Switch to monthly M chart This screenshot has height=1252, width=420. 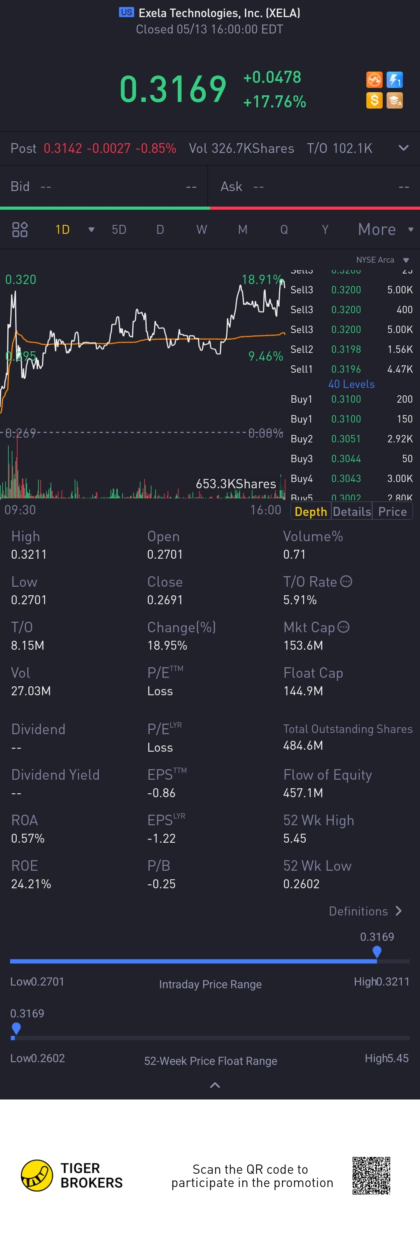(x=243, y=230)
